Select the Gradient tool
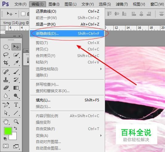 [16, 88]
